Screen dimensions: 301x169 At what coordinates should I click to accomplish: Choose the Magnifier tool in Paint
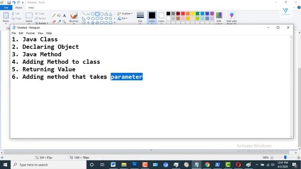(x=64, y=22)
